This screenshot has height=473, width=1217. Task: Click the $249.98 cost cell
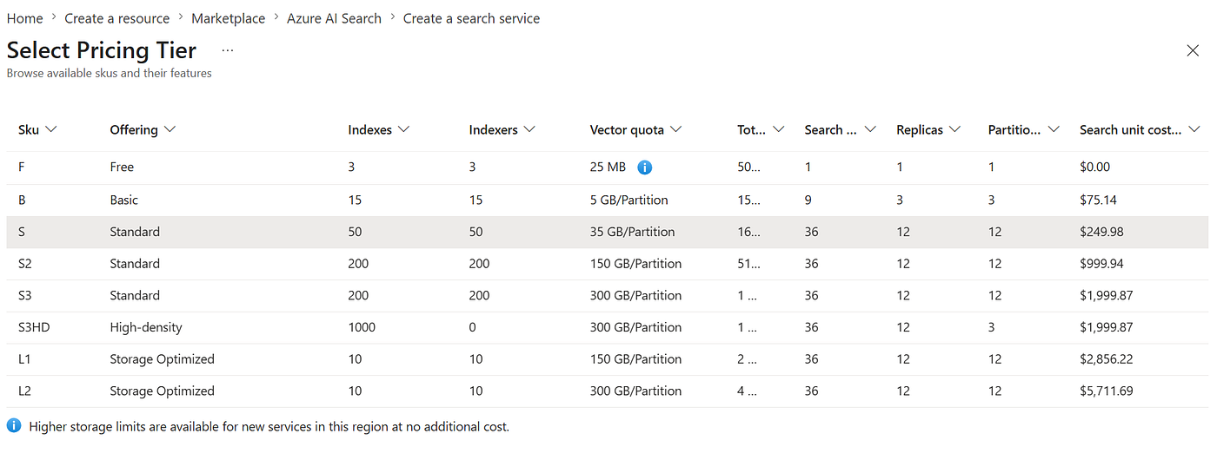point(1101,233)
